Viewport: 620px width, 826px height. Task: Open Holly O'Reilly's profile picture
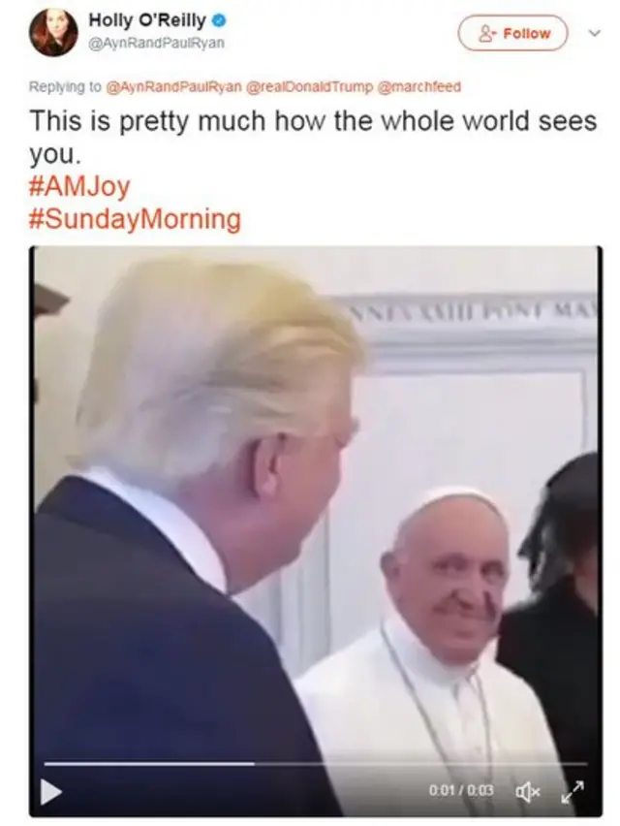coord(53,32)
